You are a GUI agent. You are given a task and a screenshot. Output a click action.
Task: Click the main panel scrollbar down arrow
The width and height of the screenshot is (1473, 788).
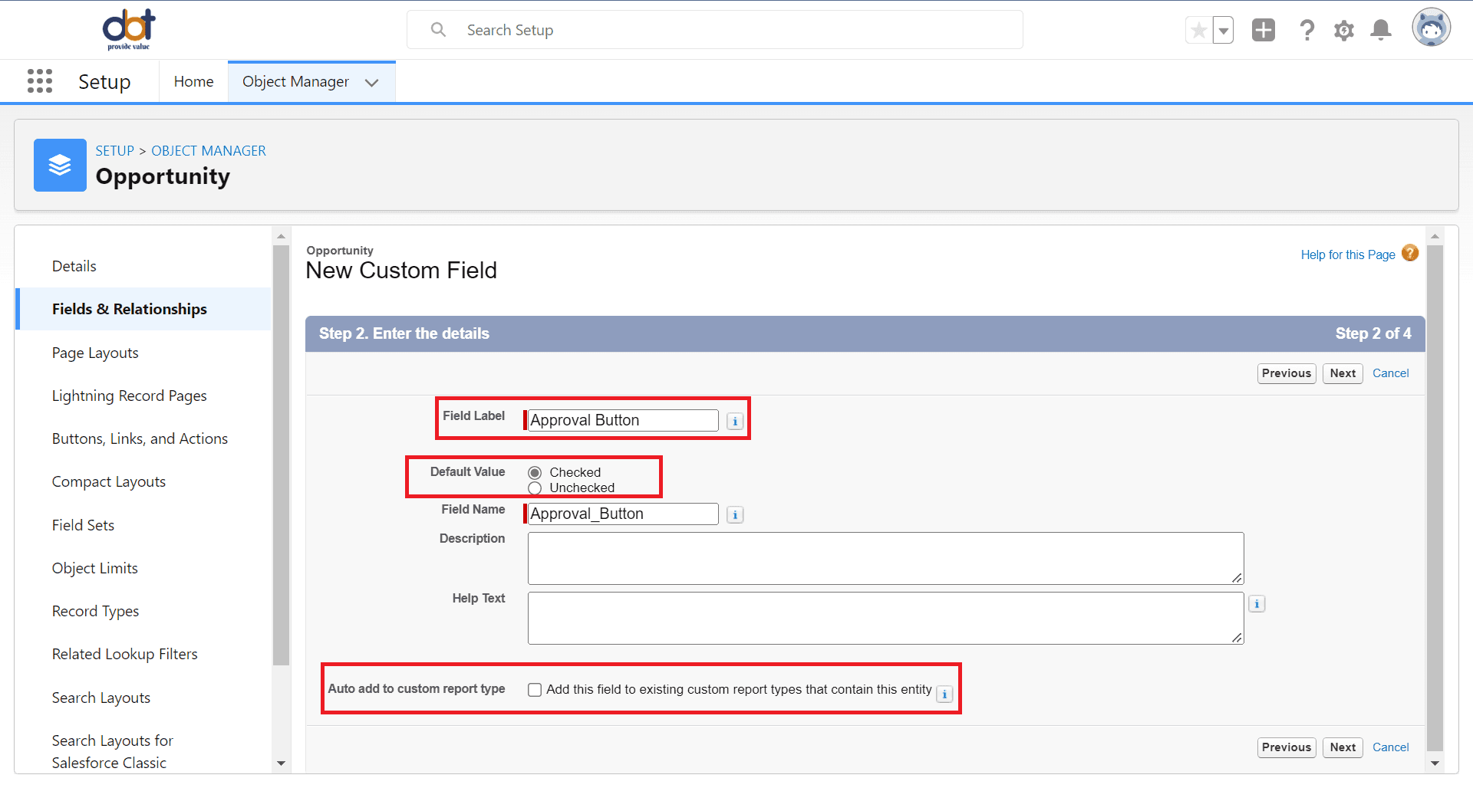click(1435, 763)
